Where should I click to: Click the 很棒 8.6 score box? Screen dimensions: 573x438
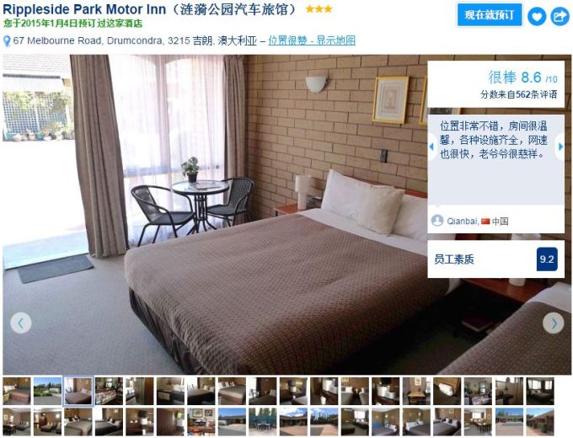tap(495, 84)
